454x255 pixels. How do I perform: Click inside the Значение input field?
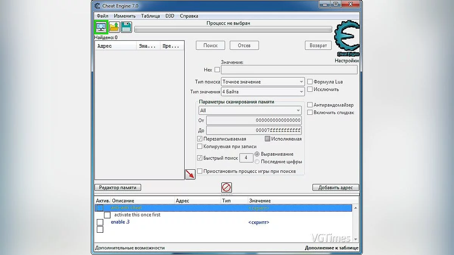pyautogui.click(x=289, y=70)
